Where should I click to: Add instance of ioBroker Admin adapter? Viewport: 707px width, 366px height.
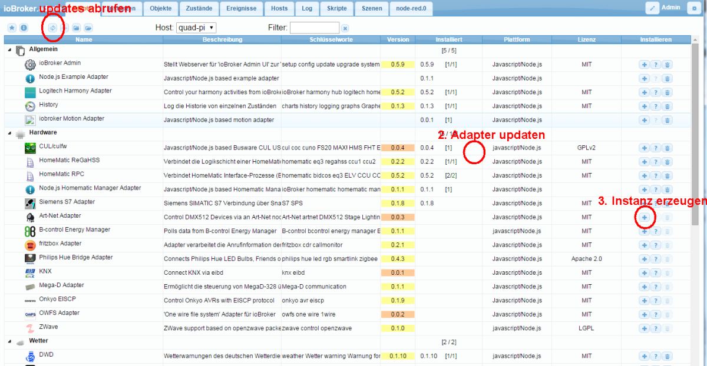pos(645,64)
